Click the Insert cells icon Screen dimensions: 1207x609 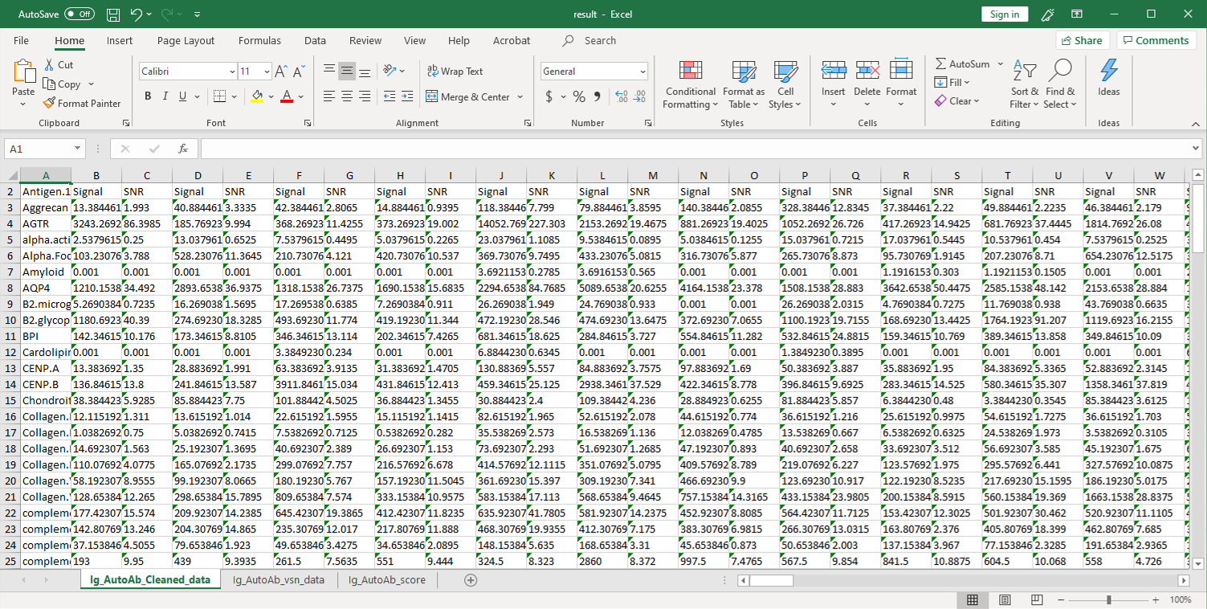834,72
